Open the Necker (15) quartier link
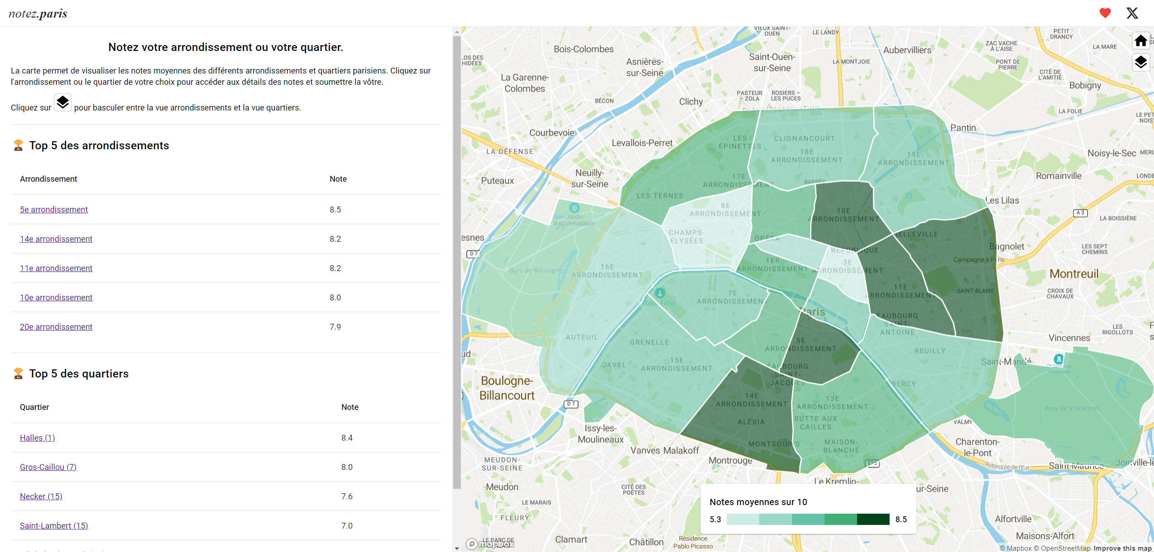The image size is (1154, 552). click(41, 496)
